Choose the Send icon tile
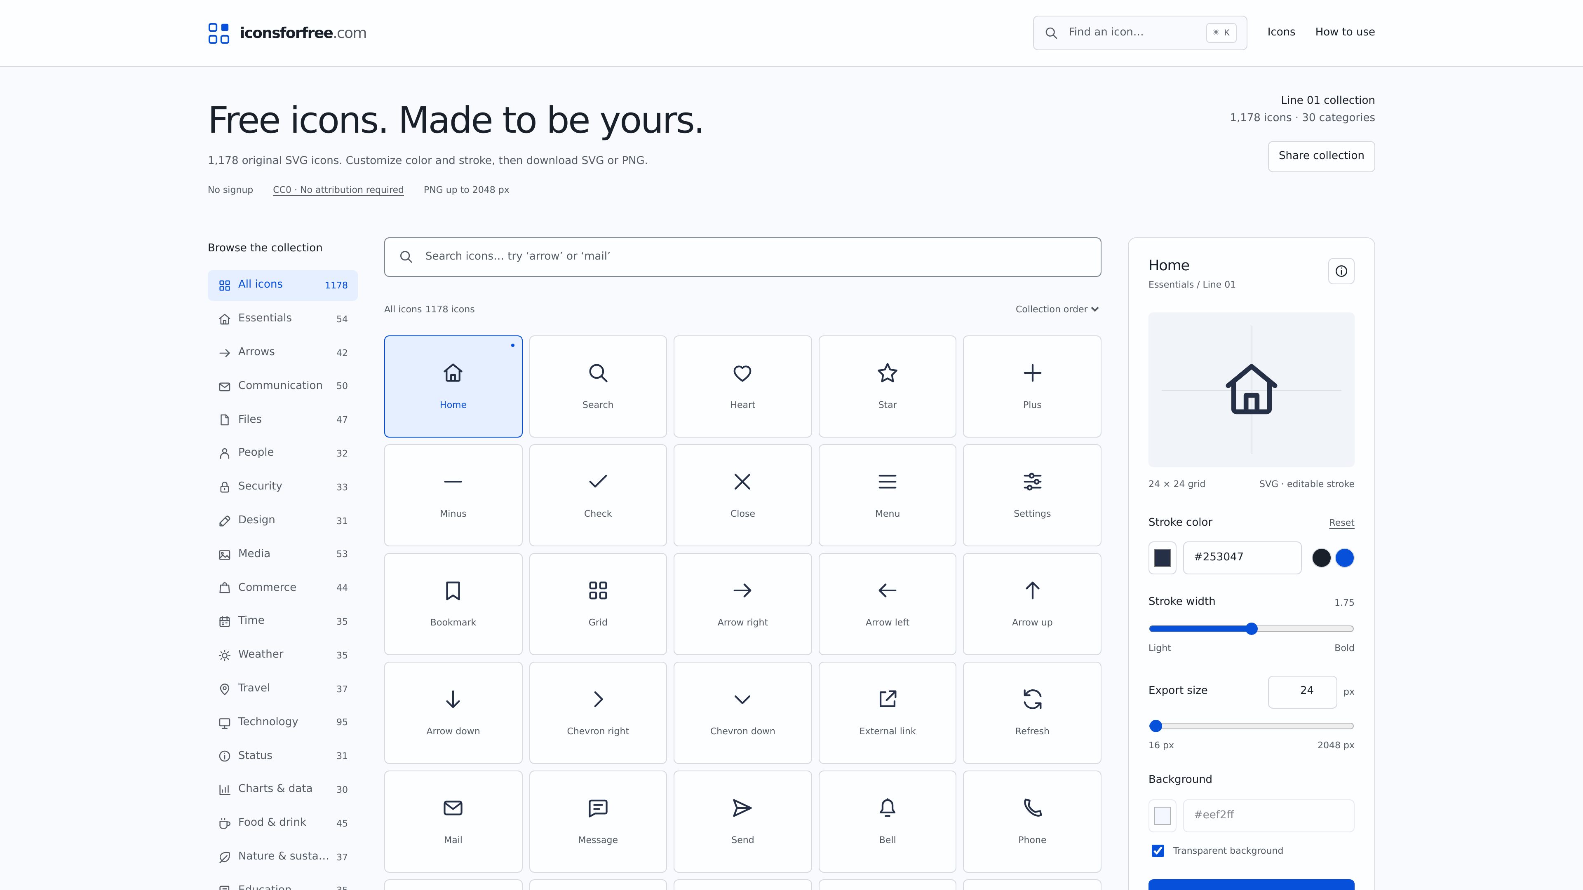This screenshot has height=890, width=1583. pos(742,821)
